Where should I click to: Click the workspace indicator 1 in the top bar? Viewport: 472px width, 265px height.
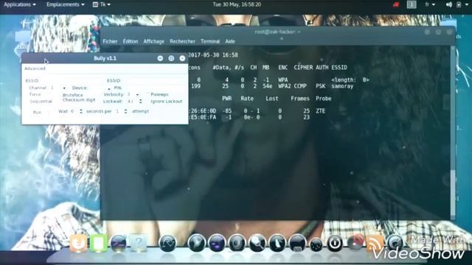tap(412, 4)
